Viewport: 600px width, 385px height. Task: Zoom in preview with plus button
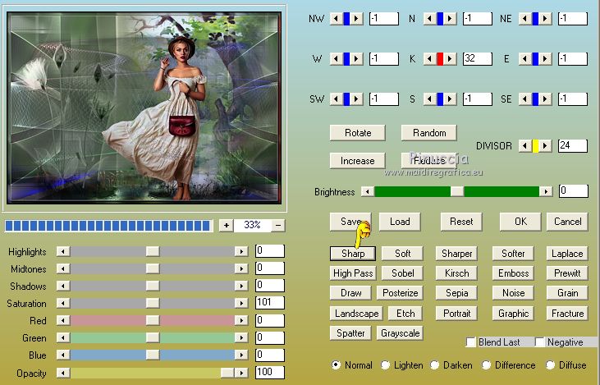click(227, 226)
